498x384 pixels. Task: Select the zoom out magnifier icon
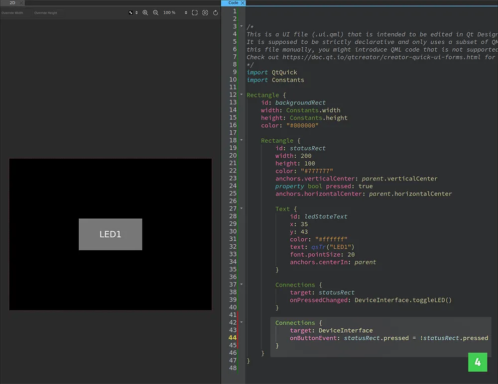155,12
